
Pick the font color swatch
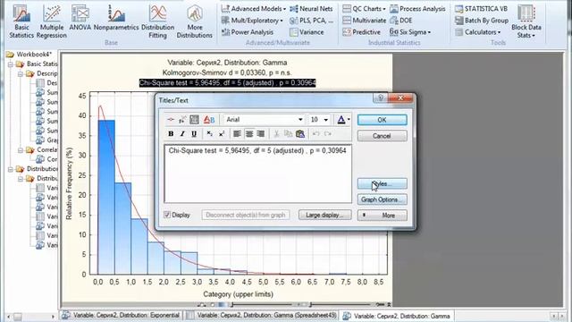point(341,119)
